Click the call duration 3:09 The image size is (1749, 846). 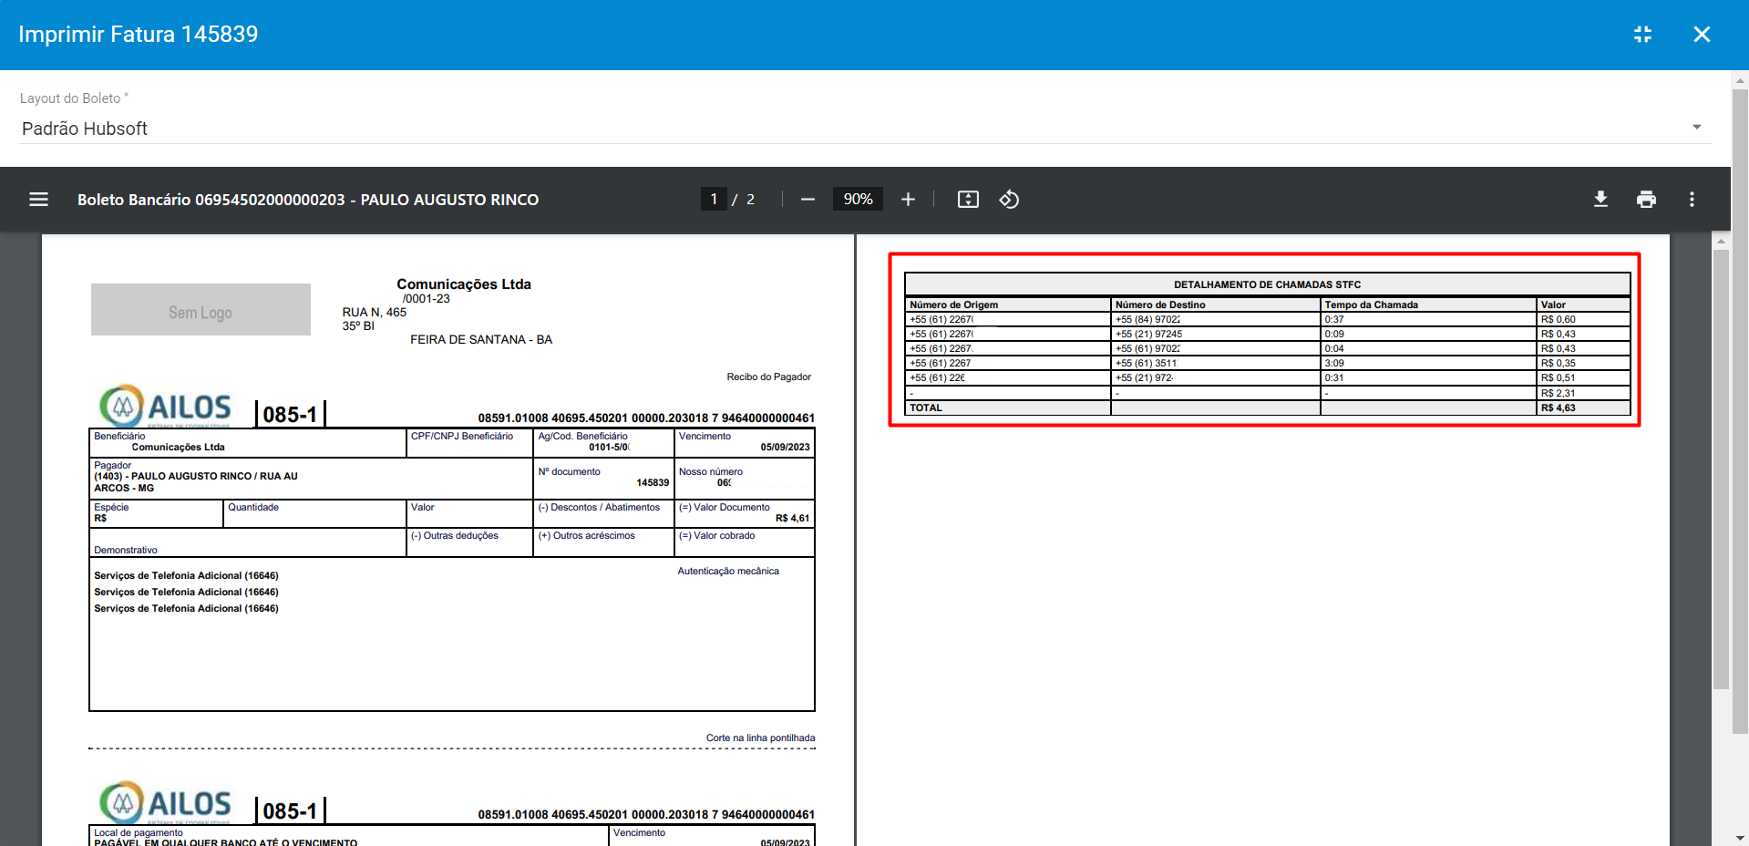[1334, 363]
